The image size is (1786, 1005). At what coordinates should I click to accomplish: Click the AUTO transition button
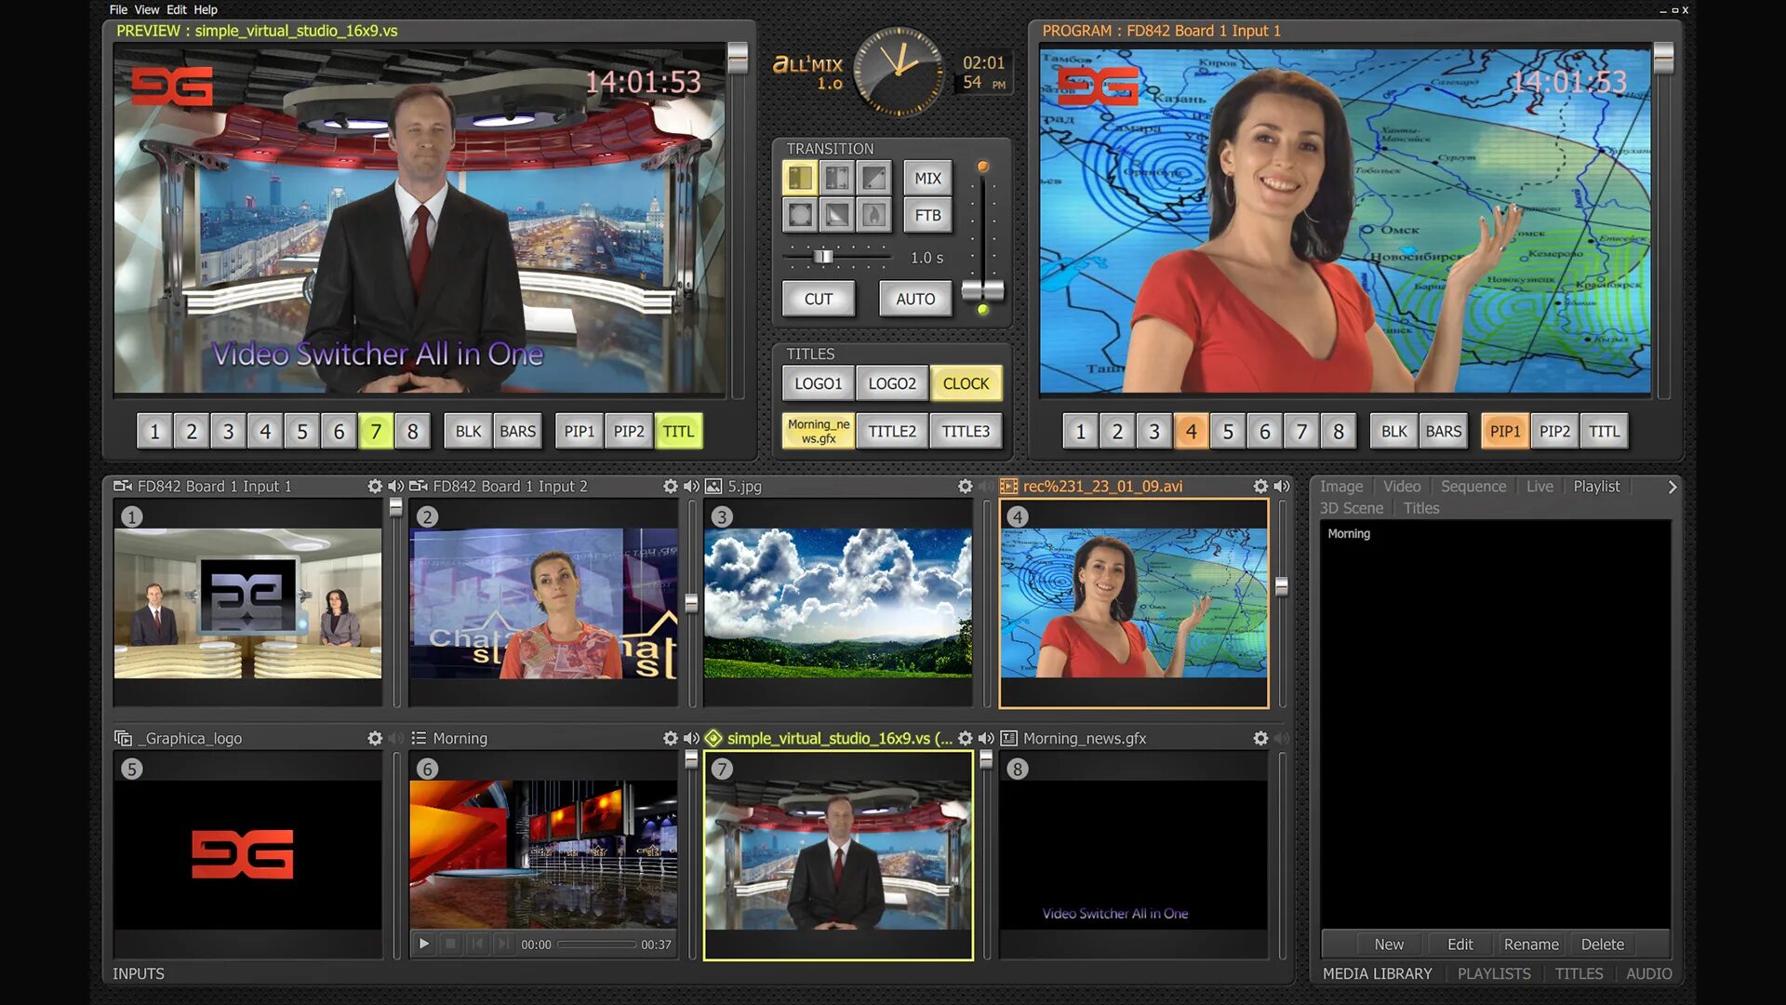[x=914, y=300]
